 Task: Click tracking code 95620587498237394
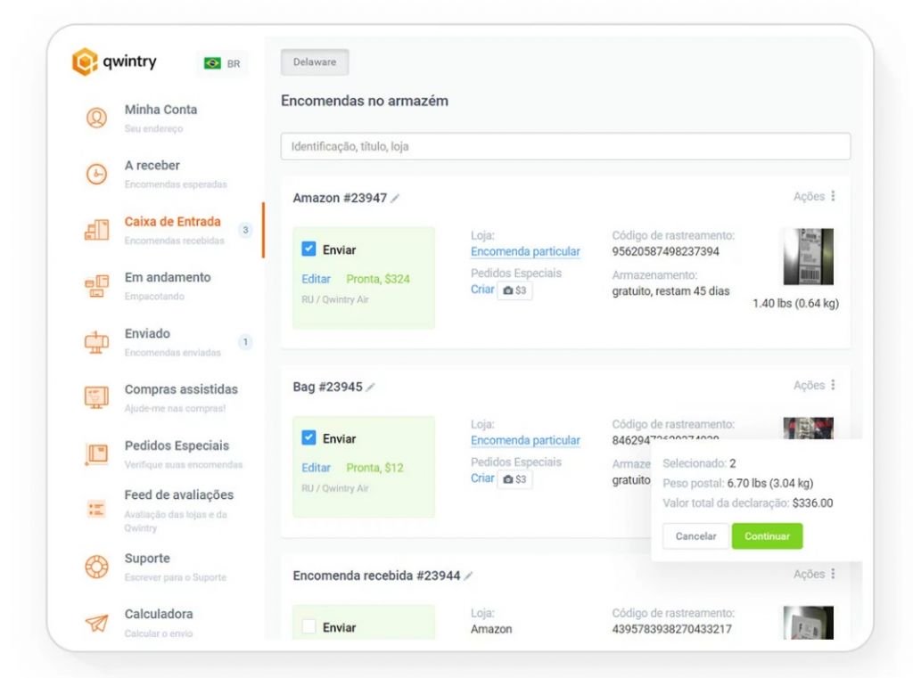point(665,251)
